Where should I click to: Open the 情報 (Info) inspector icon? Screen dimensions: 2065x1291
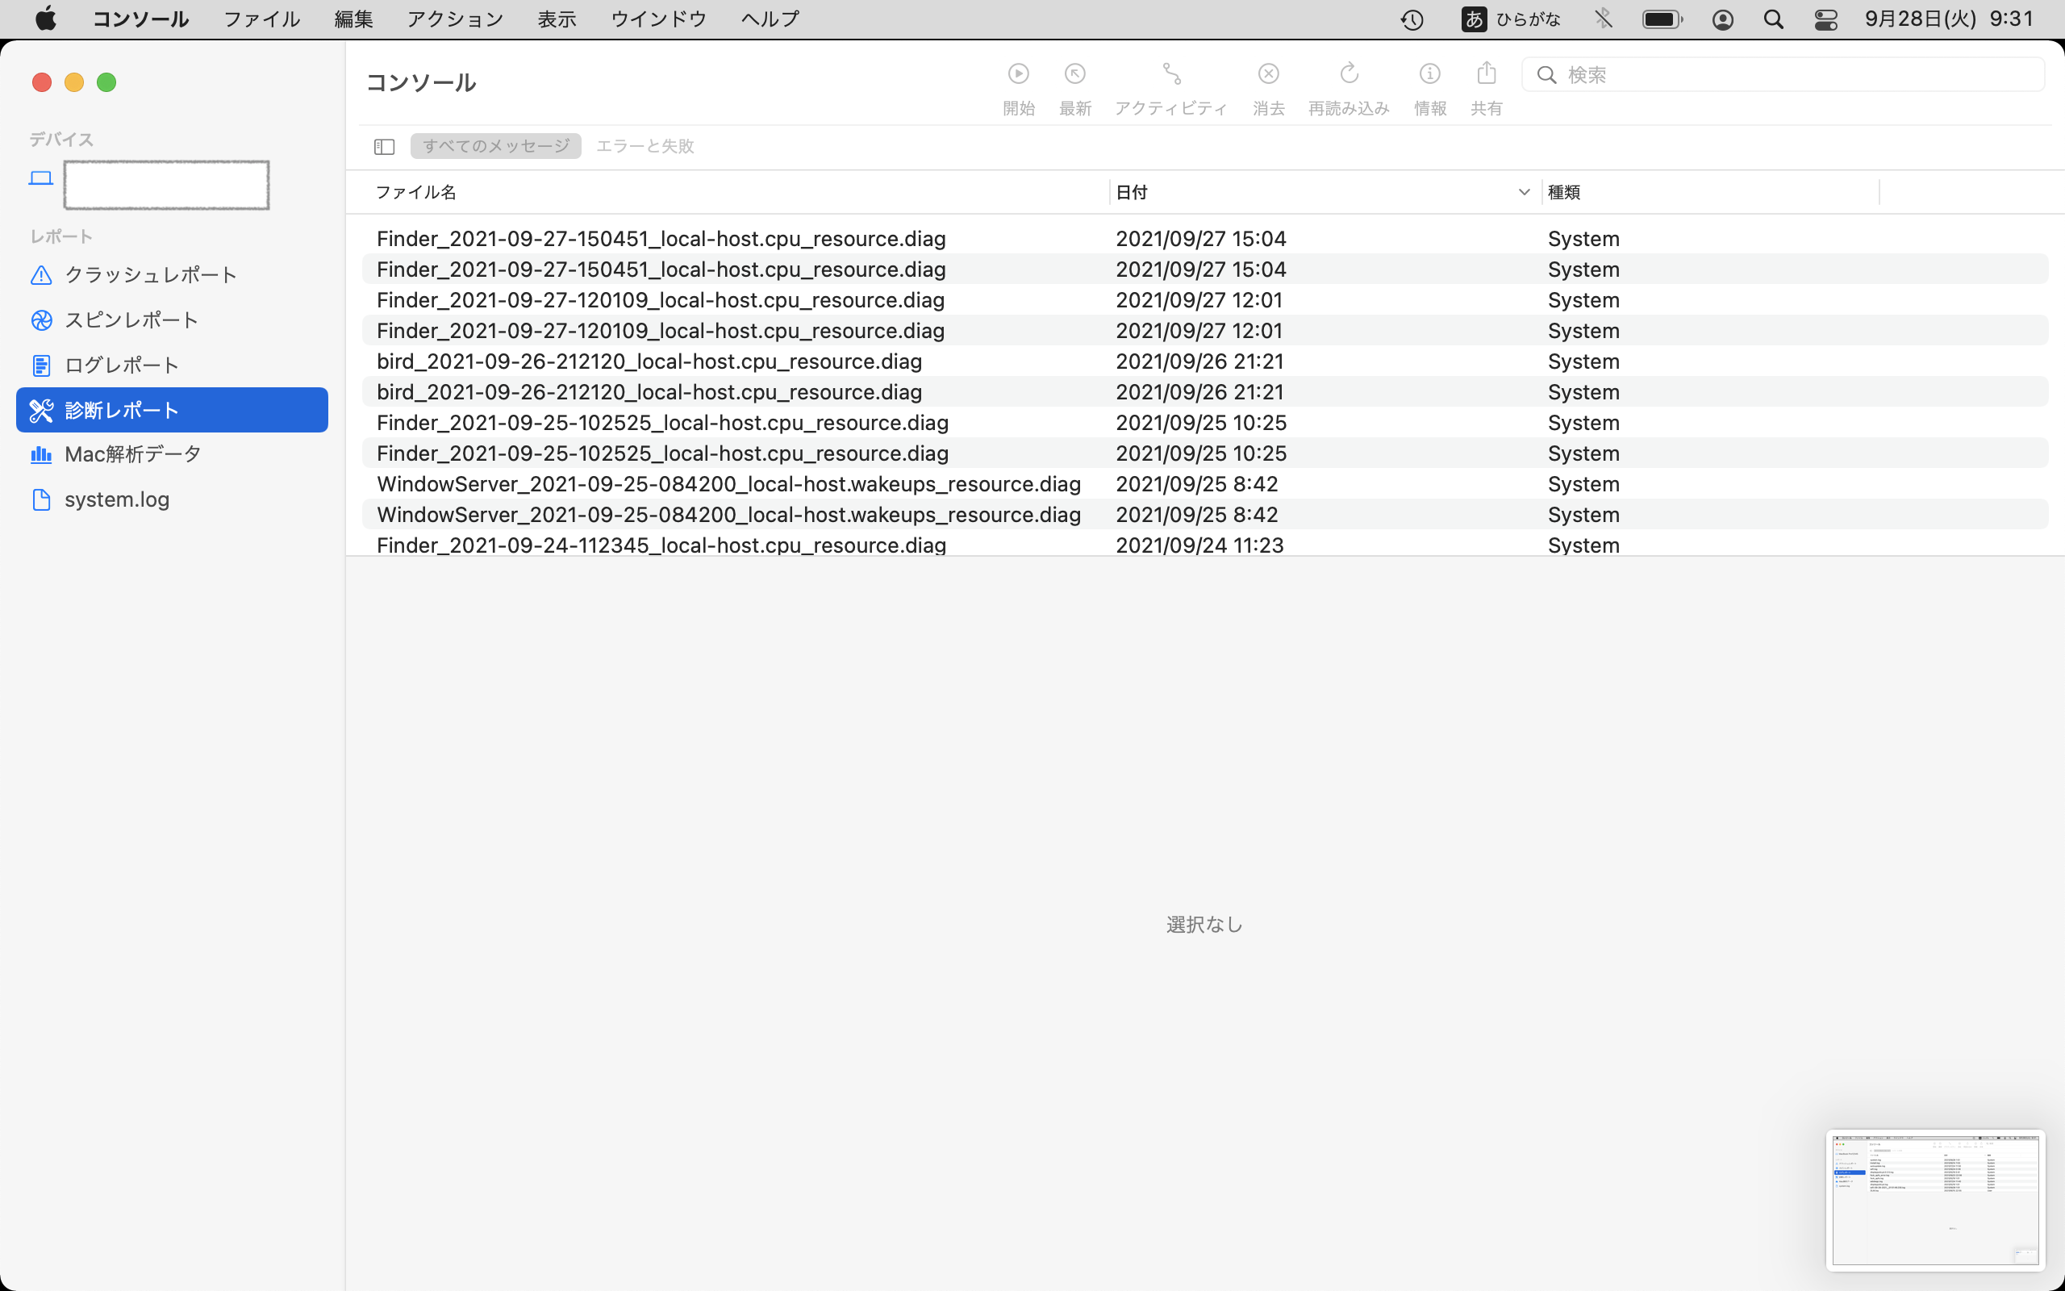(x=1429, y=74)
